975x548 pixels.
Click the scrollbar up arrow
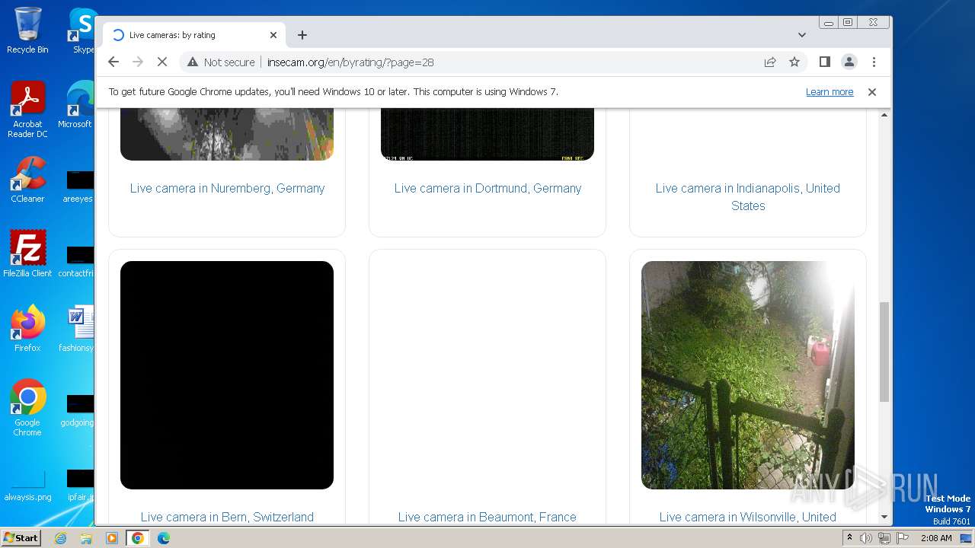tap(884, 115)
